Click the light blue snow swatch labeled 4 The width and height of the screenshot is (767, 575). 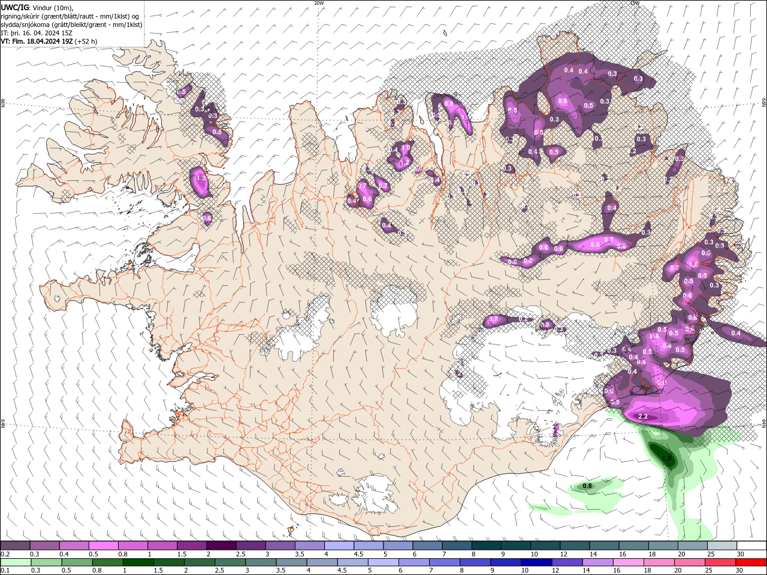pyautogui.click(x=339, y=546)
